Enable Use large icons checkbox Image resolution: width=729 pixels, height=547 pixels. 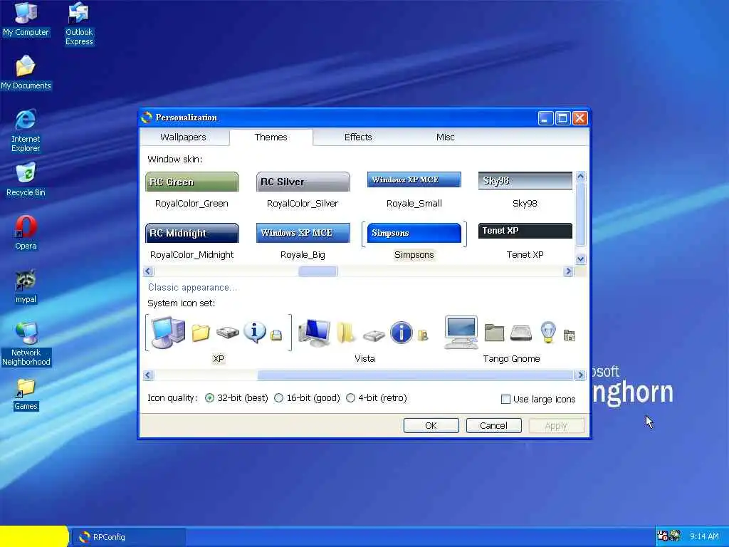click(505, 399)
